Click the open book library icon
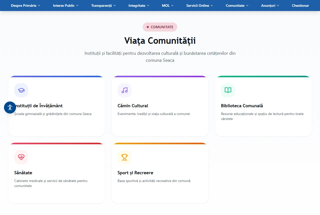Image resolution: width=320 pixels, height=215 pixels. point(228,90)
